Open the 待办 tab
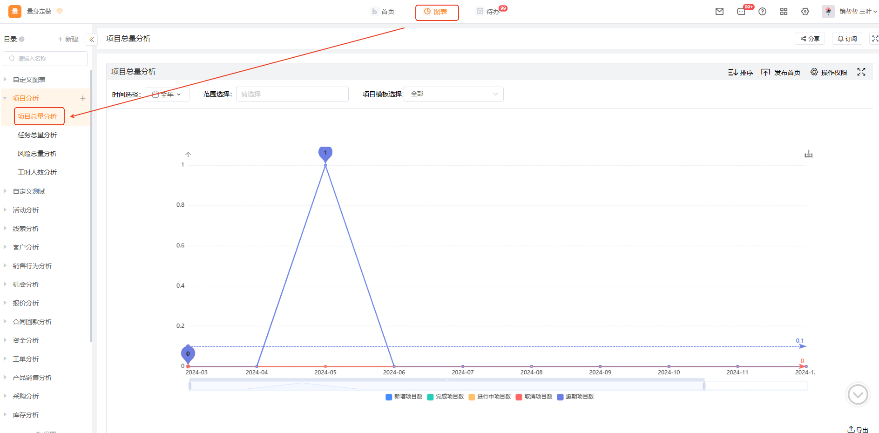This screenshot has width=879, height=433. pos(488,12)
